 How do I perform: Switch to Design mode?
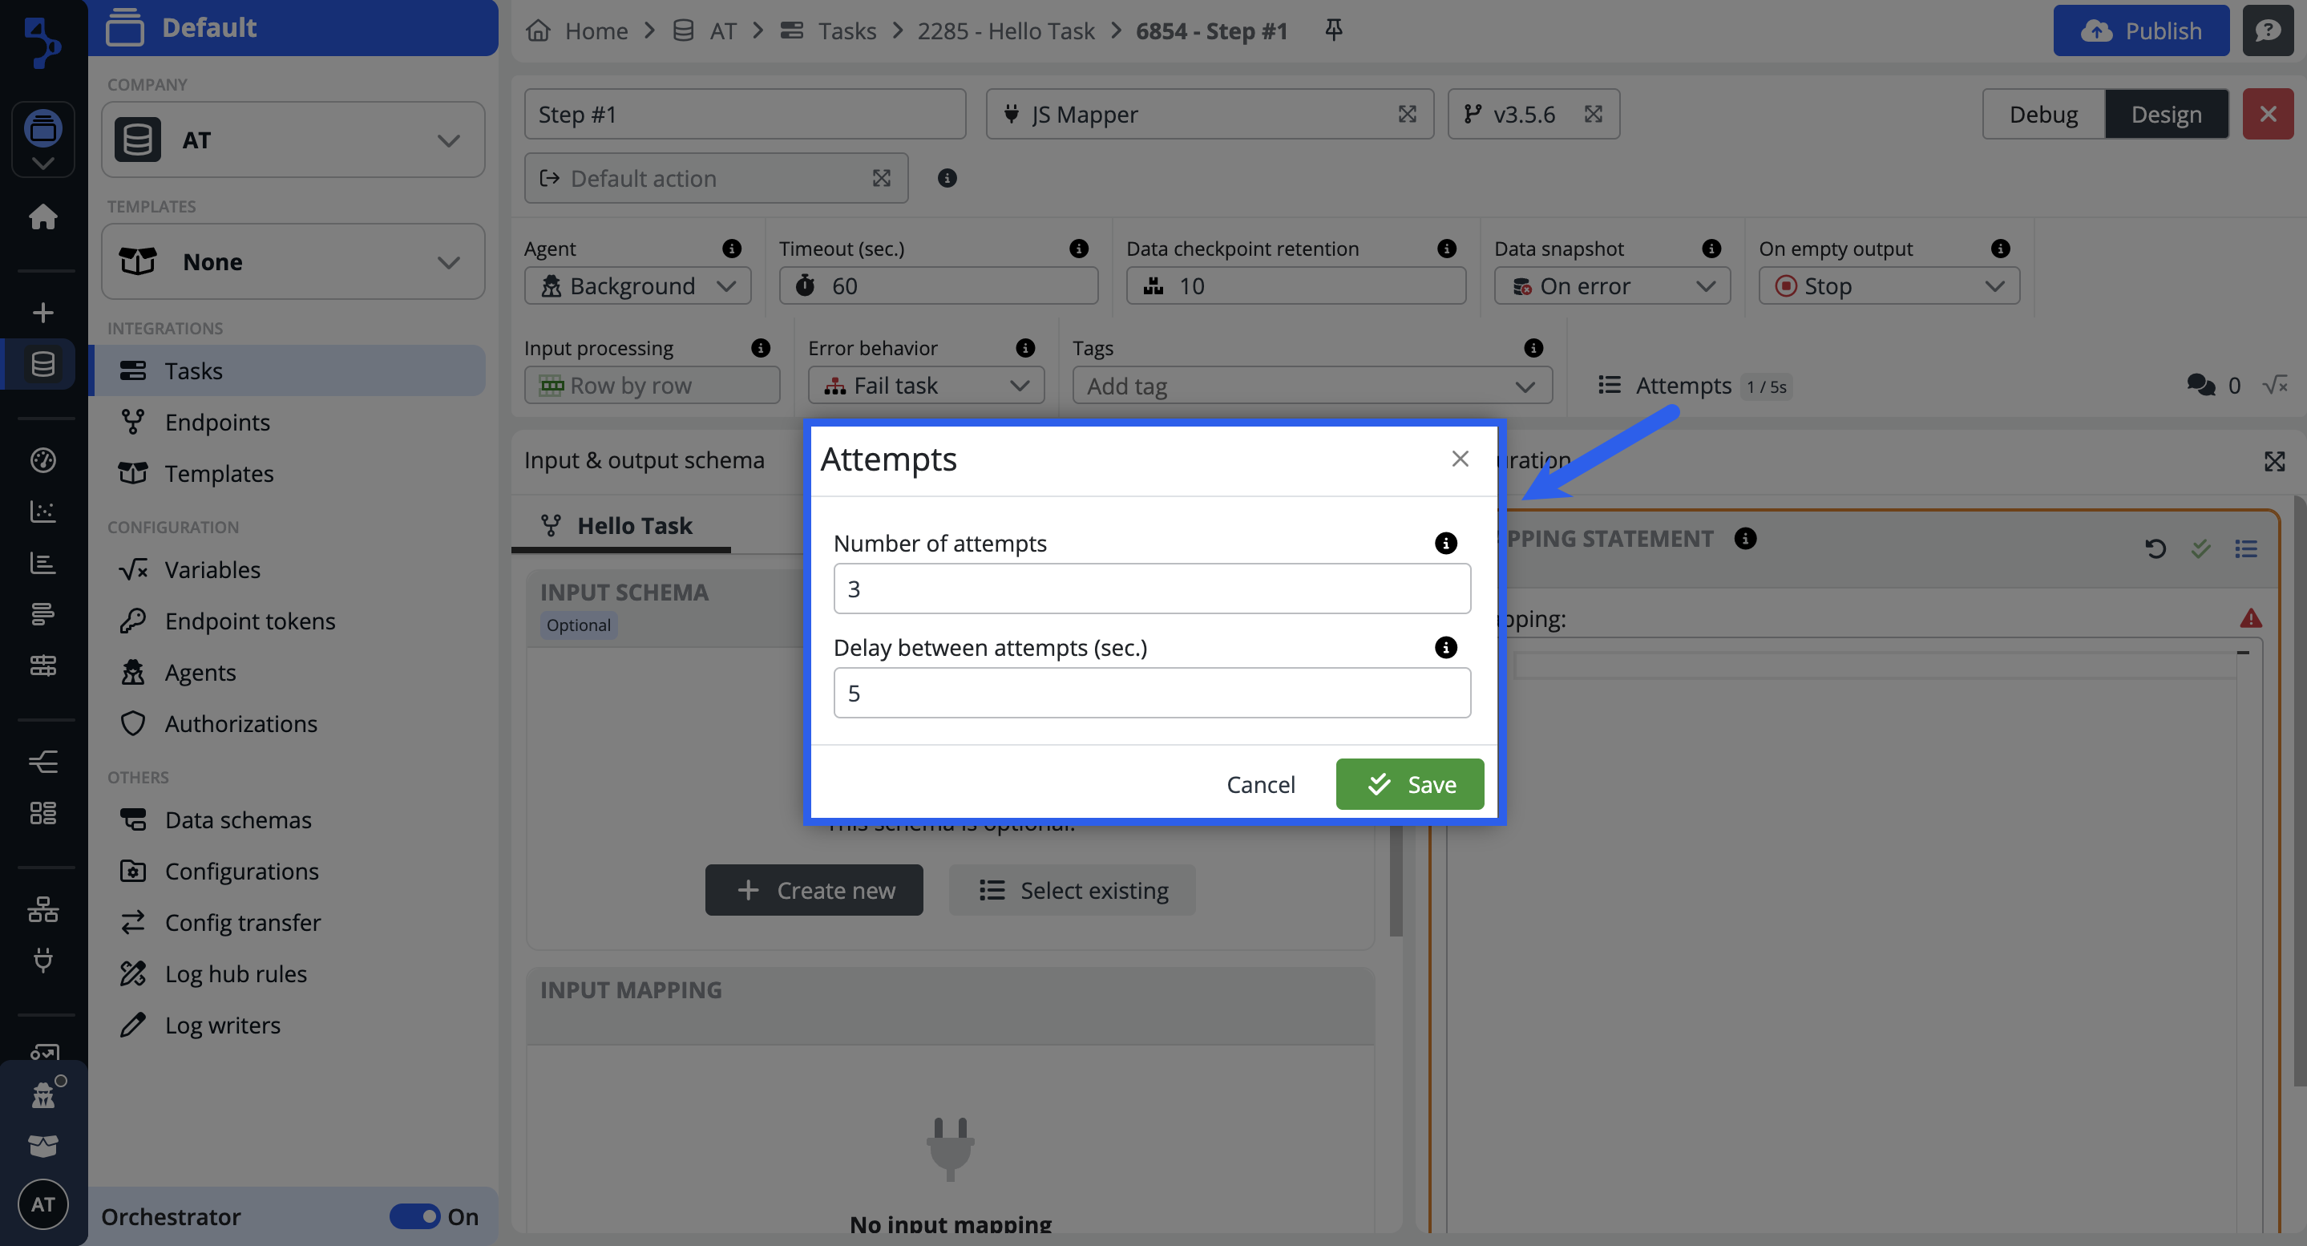2165,114
